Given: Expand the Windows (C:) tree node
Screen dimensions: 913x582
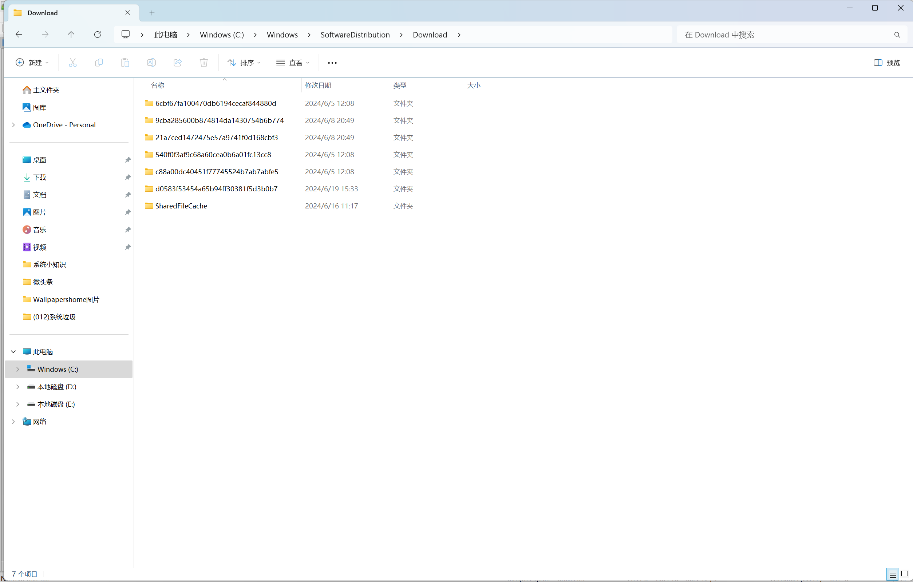Looking at the screenshot, I should tap(17, 369).
